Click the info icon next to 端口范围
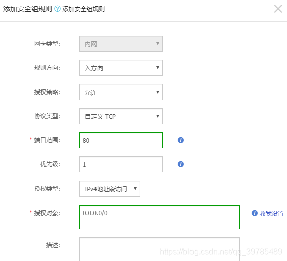287x261 pixels. [x=181, y=140]
